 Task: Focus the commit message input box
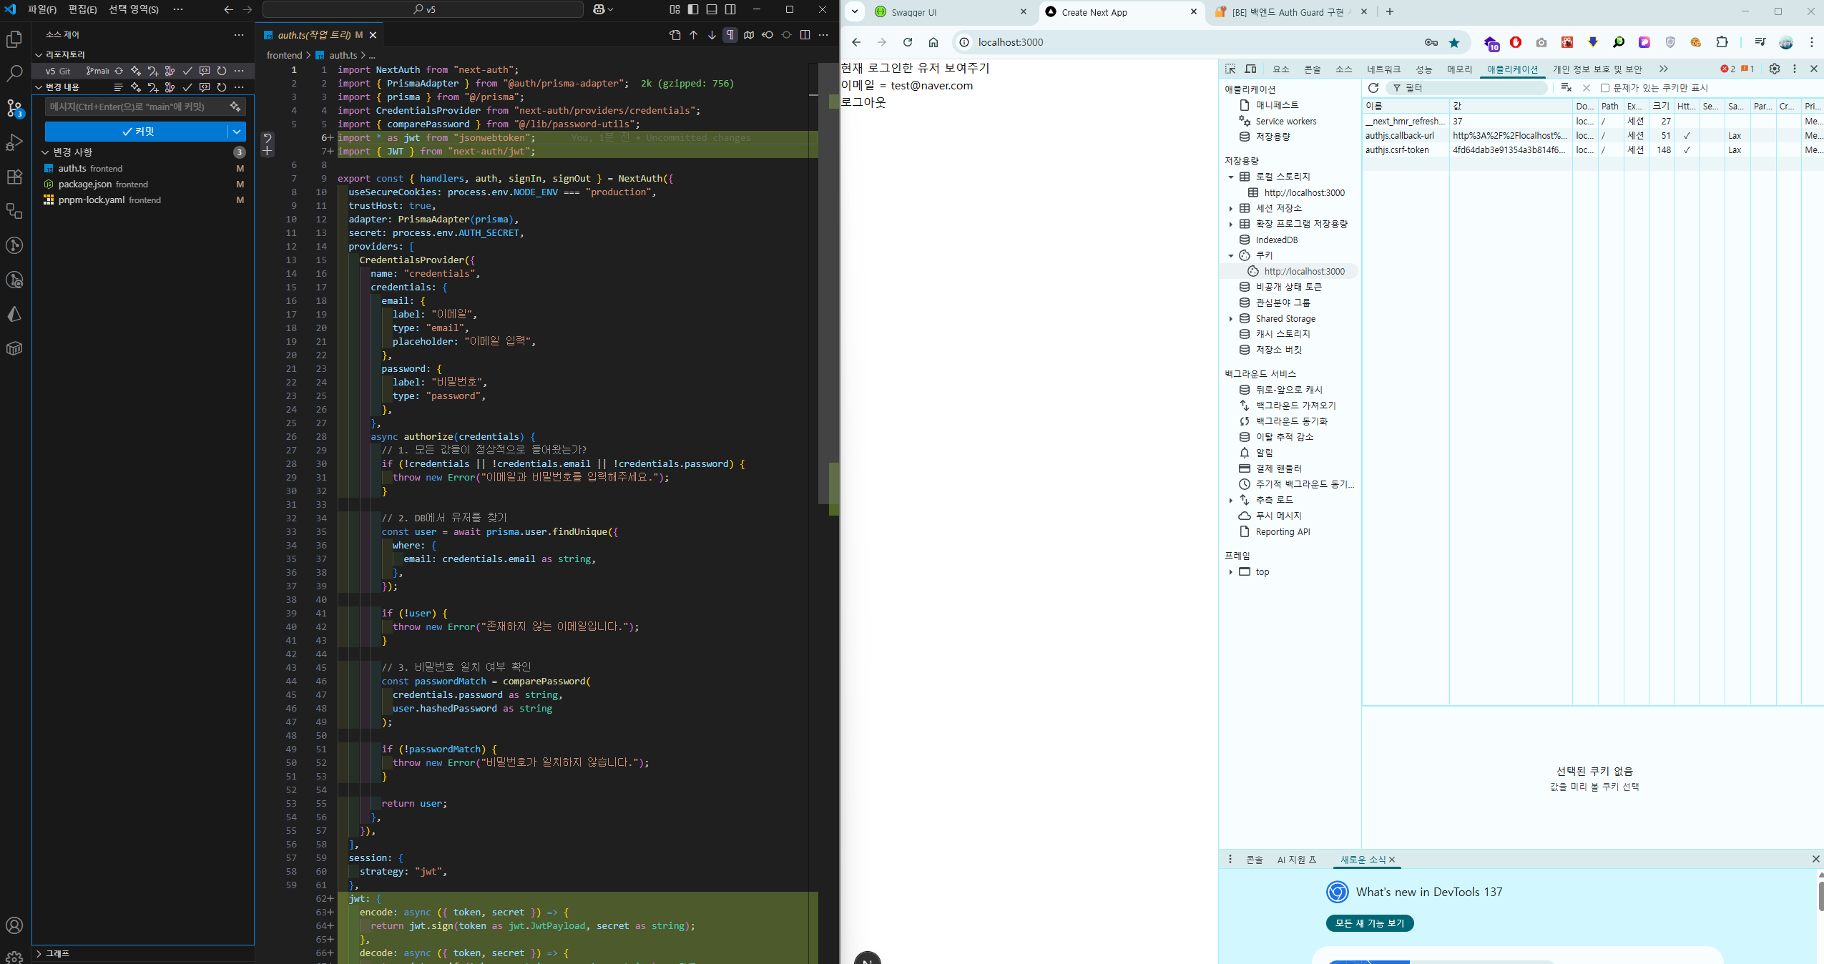pyautogui.click(x=136, y=107)
